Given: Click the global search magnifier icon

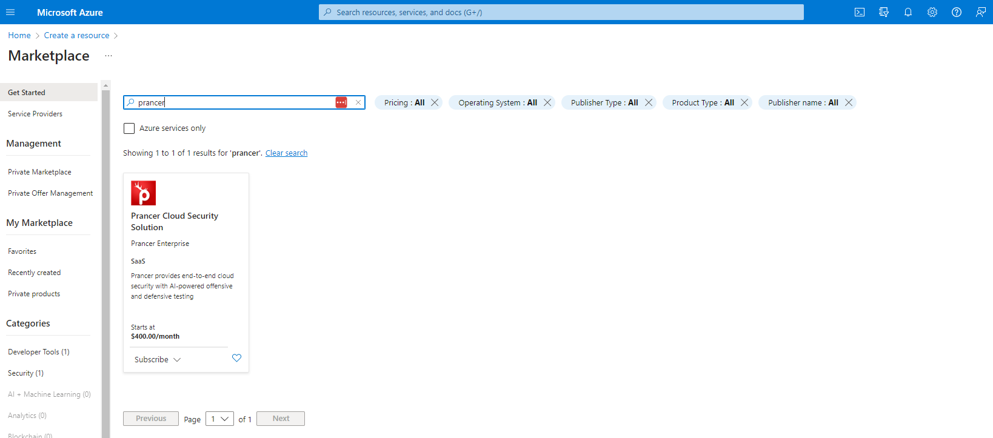Looking at the screenshot, I should [x=328, y=12].
